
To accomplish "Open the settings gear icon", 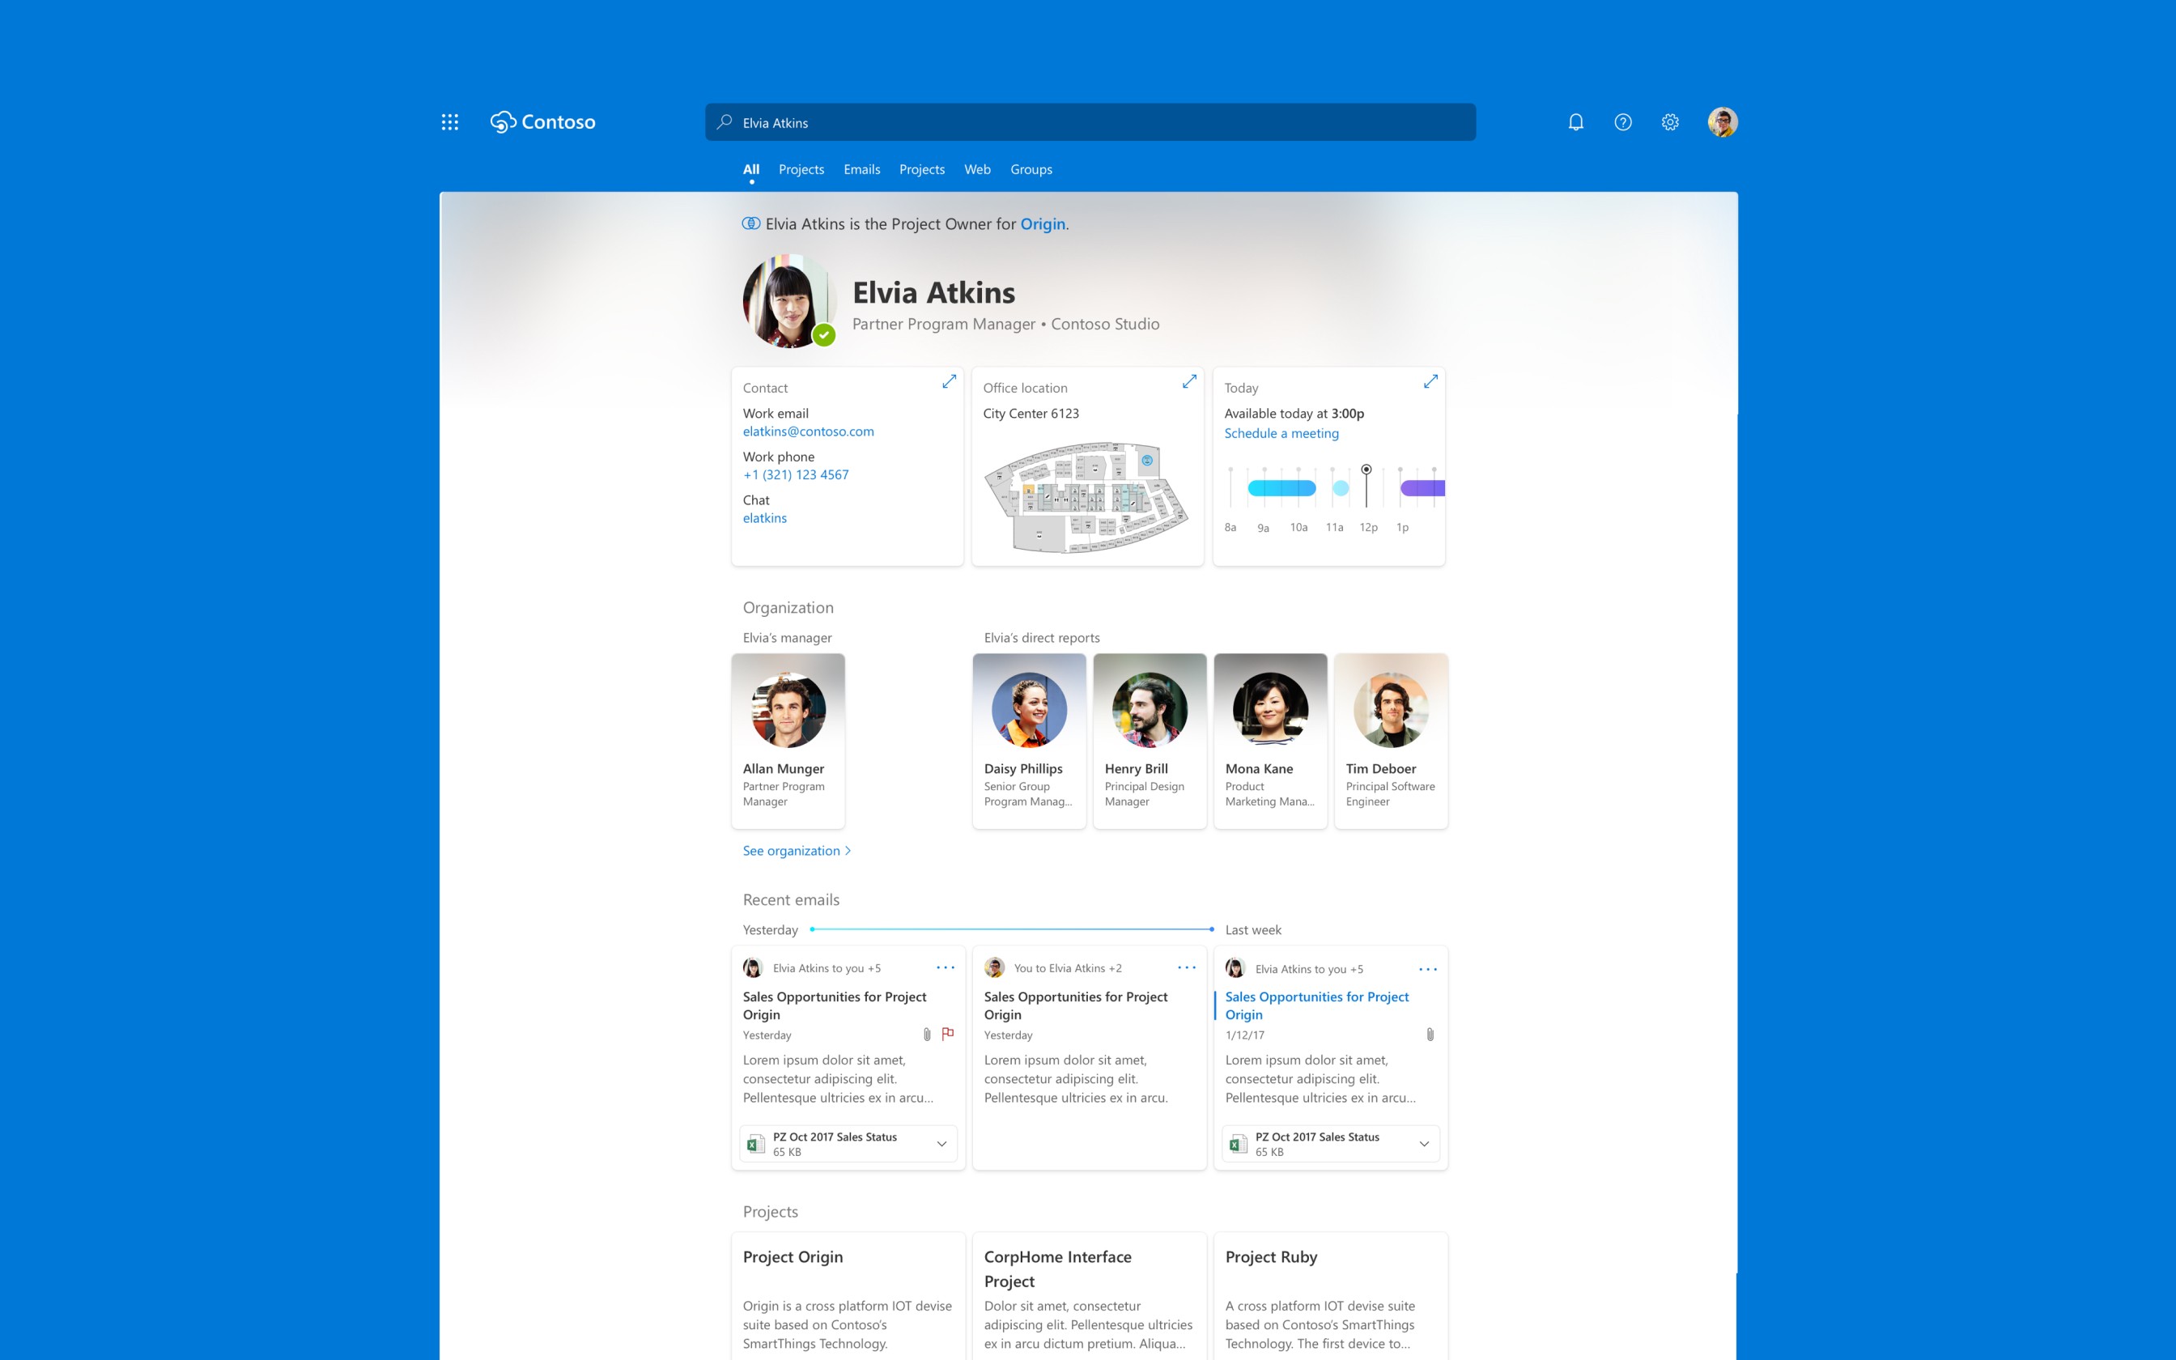I will (x=1670, y=122).
